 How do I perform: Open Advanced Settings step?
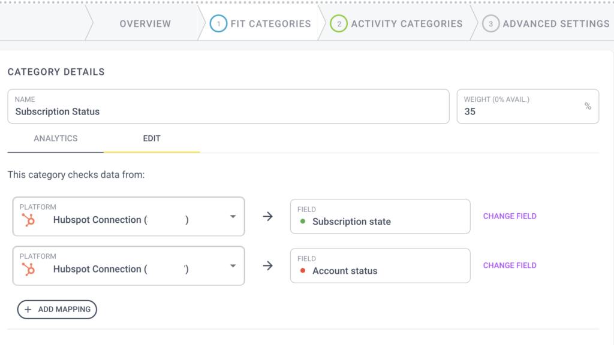556,24
